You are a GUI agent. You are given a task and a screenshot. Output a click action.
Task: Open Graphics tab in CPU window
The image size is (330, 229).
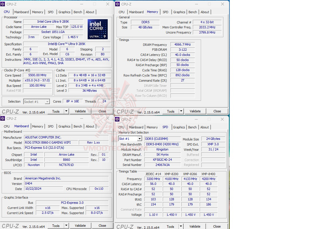[64, 12]
